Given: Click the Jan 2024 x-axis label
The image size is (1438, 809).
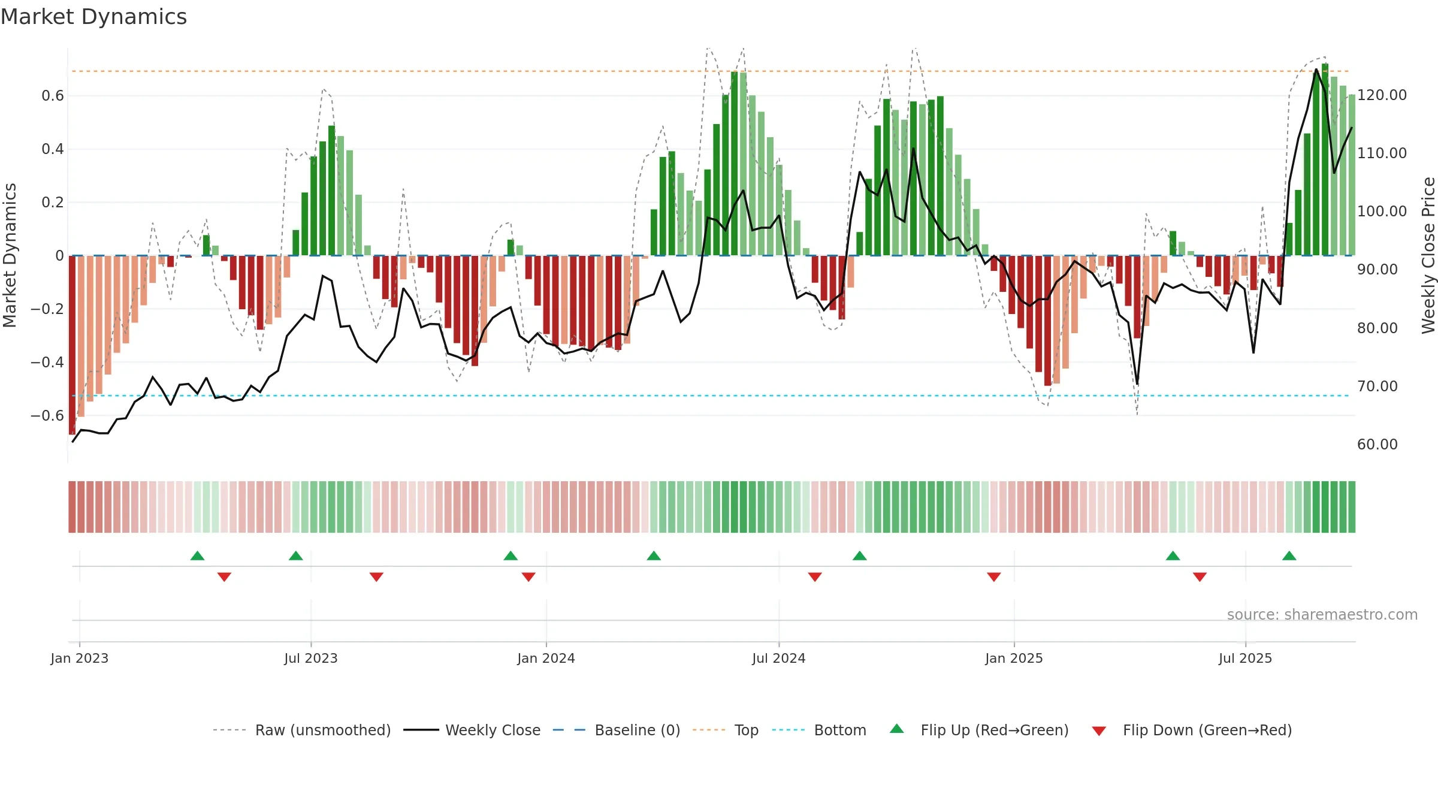Looking at the screenshot, I should click(546, 658).
